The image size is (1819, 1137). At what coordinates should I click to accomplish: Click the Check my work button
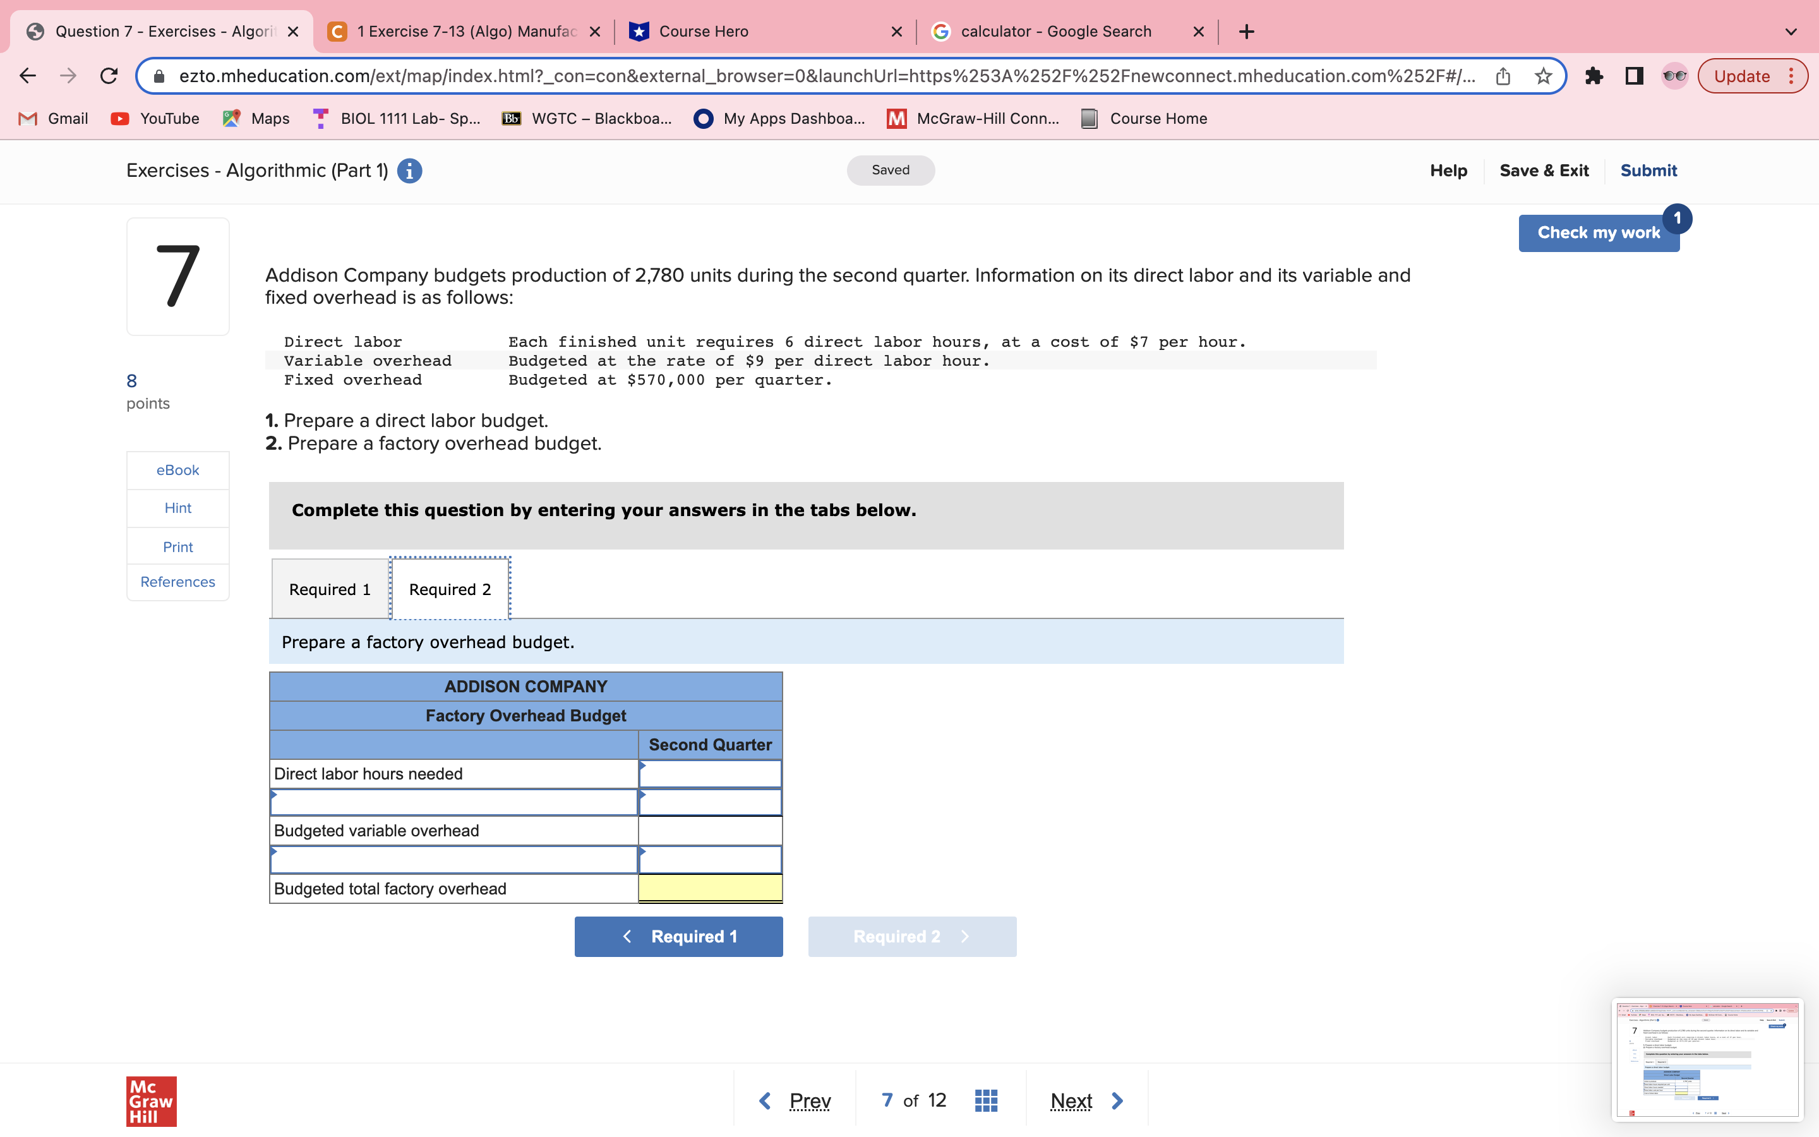point(1598,232)
